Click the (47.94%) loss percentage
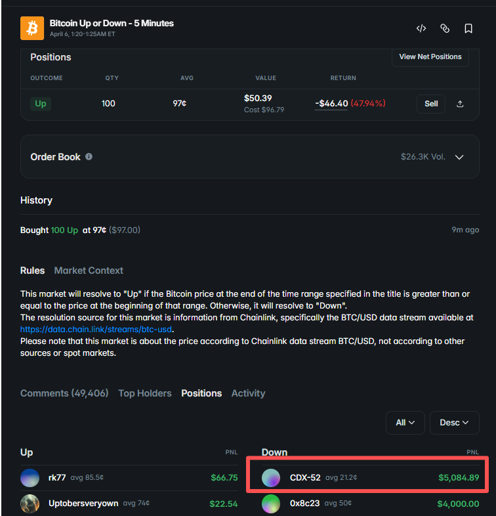 pyautogui.click(x=368, y=104)
